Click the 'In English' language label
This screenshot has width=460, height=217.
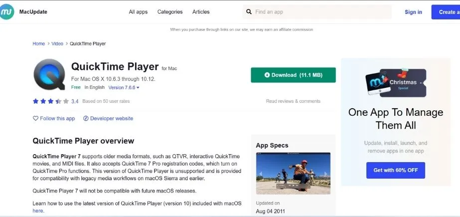[95, 87]
